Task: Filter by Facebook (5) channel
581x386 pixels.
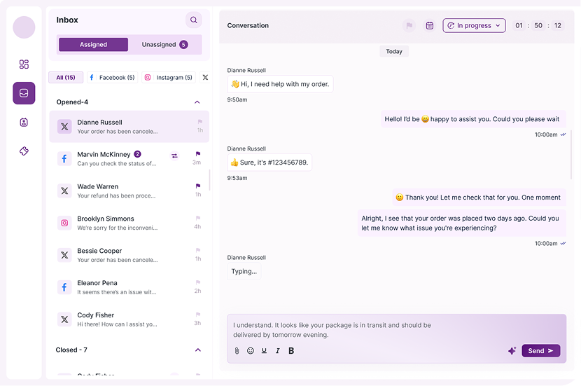Action: pos(113,78)
